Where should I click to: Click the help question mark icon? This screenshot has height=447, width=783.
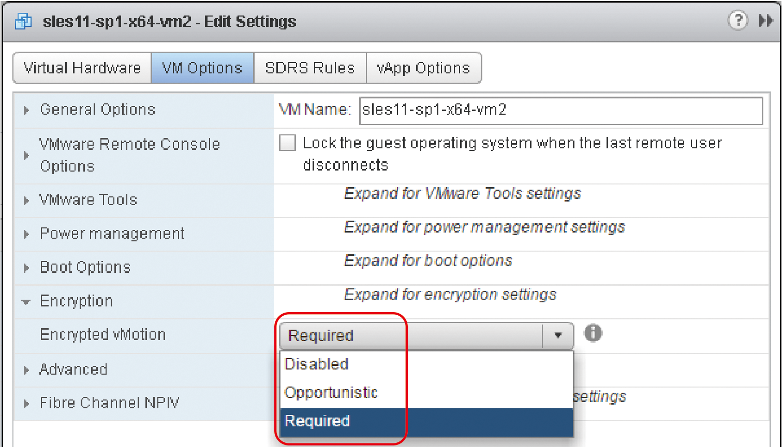coord(737,21)
